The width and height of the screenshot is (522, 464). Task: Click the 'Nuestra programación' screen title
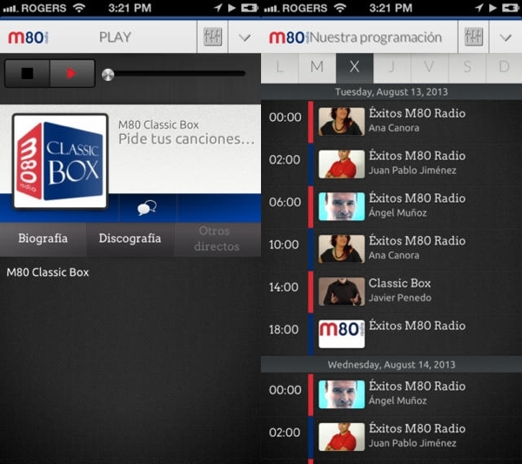(376, 37)
